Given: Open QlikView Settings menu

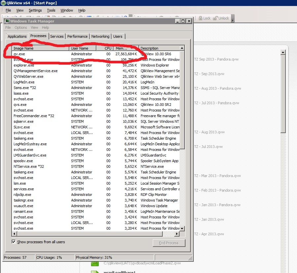Looking at the screenshot, I should [x=35, y=10].
